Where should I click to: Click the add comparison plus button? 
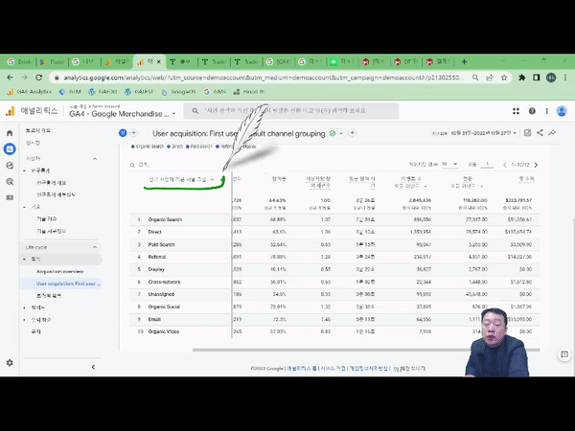point(352,133)
